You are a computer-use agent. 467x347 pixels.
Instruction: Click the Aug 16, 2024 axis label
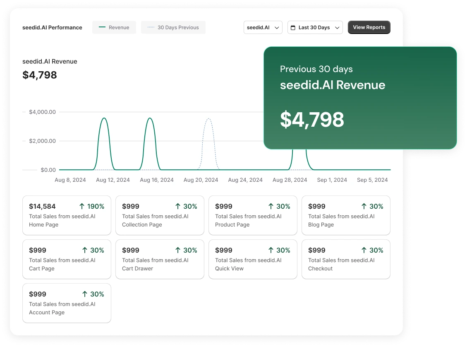pyautogui.click(x=157, y=180)
